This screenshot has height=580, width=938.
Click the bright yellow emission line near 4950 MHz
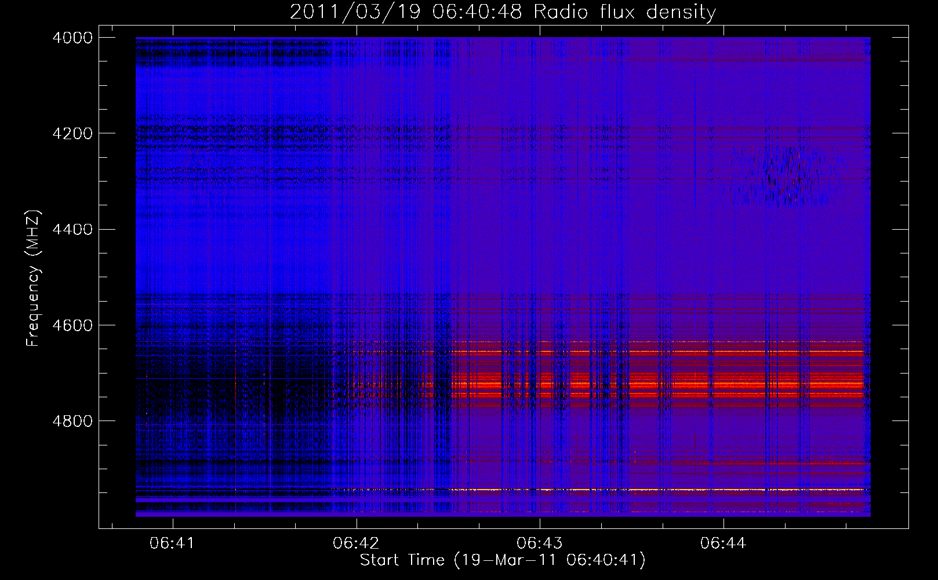600,490
